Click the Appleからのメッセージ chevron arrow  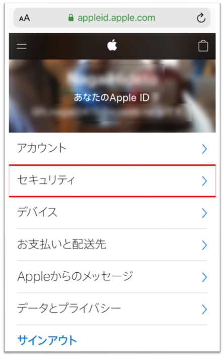(204, 277)
